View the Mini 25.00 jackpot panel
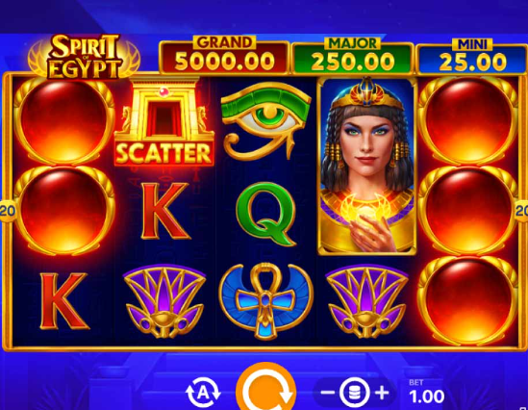This screenshot has width=528, height=410. pos(472,56)
